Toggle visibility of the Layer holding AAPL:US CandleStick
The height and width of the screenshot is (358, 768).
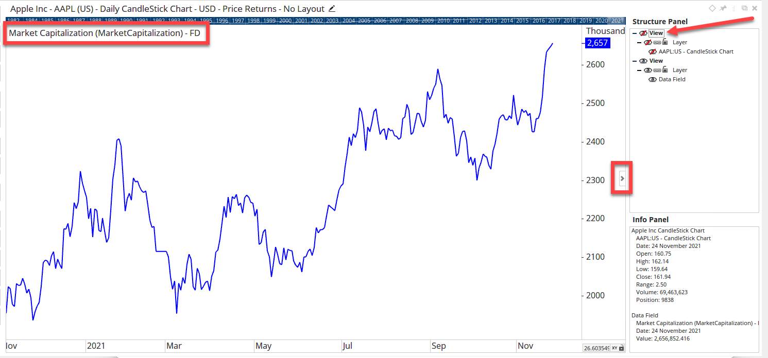(x=648, y=42)
